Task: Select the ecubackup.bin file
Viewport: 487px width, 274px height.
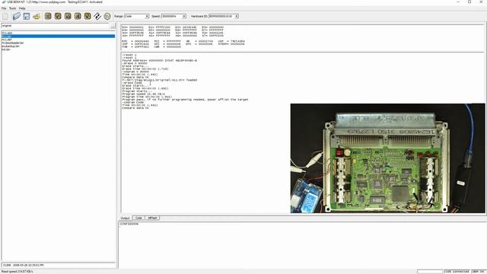Action: [11, 46]
